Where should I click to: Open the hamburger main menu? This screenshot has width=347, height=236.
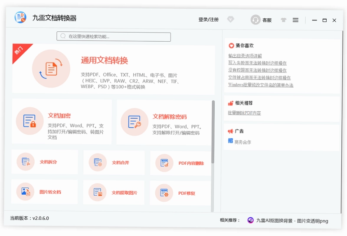tap(295, 20)
